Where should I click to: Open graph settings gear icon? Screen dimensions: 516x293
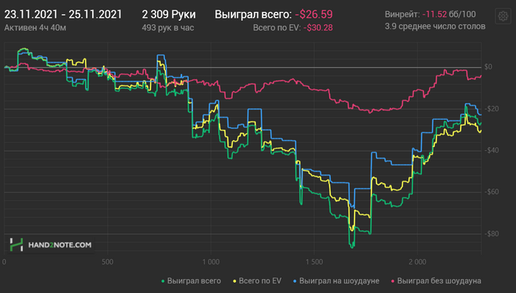click(503, 15)
